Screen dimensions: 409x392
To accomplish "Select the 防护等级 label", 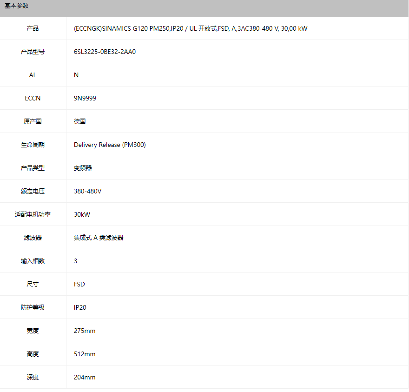I will (33, 307).
